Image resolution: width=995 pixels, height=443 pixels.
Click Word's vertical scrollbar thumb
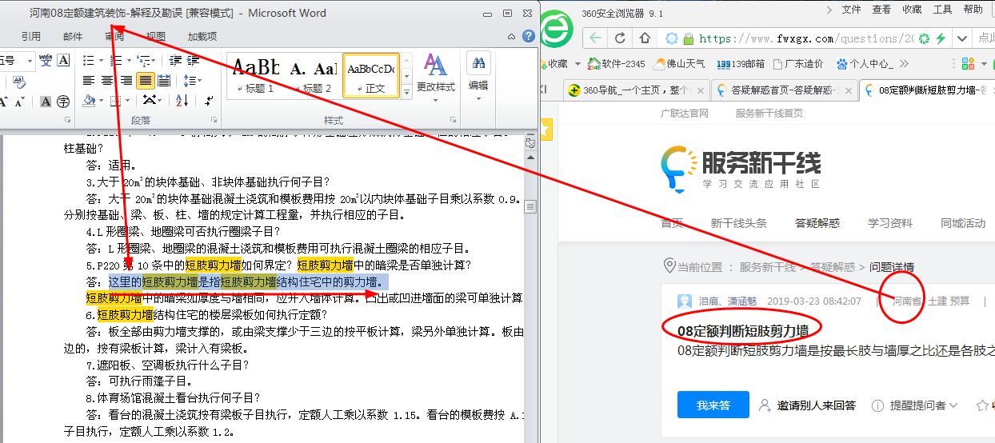[529, 206]
